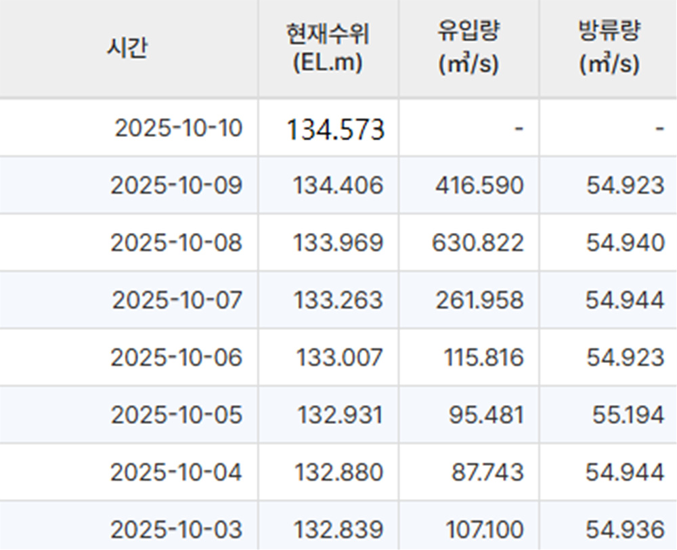
Task: Select the 2025-10-04 date cell
Action: [x=176, y=472]
